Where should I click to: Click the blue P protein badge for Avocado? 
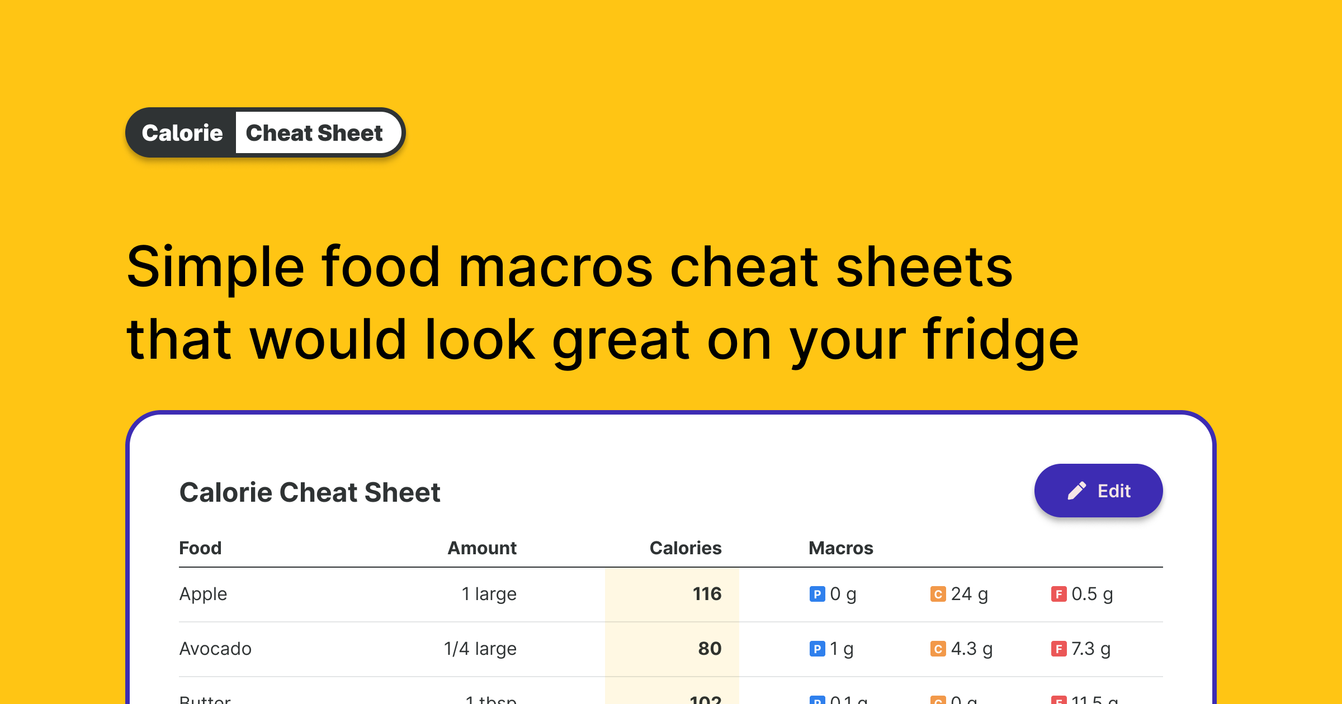[x=818, y=649]
